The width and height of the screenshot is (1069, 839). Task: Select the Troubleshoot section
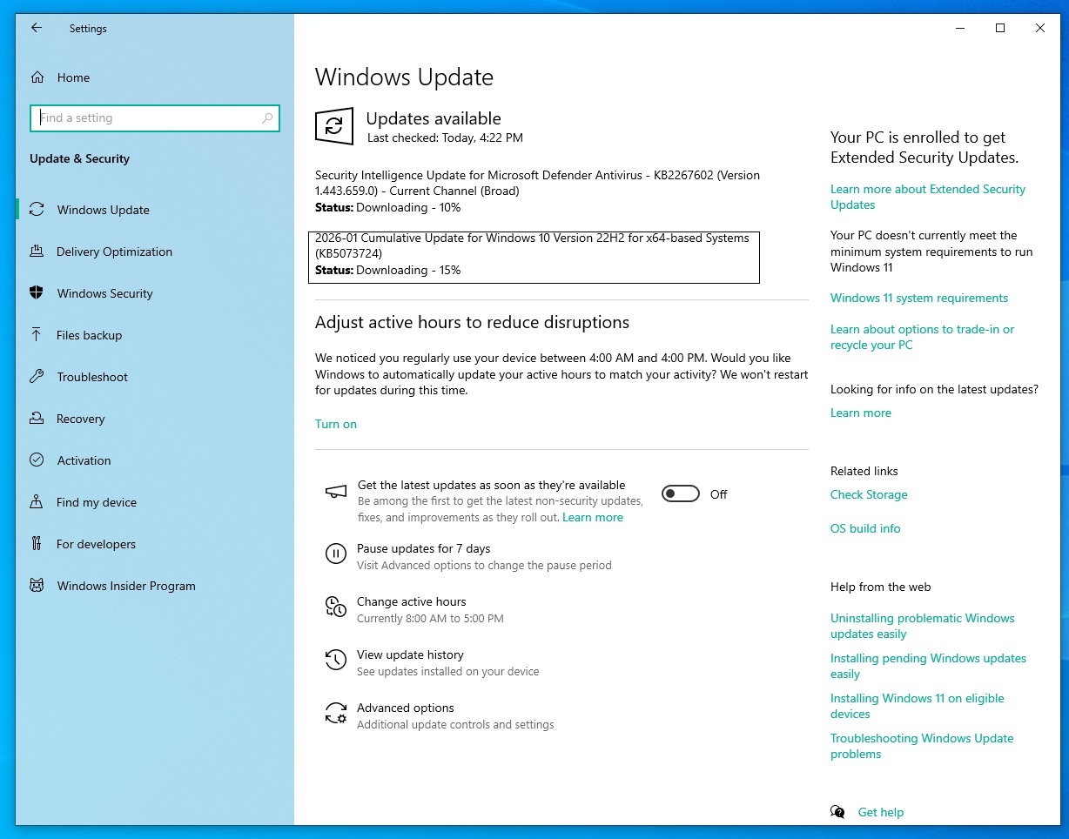coord(94,377)
